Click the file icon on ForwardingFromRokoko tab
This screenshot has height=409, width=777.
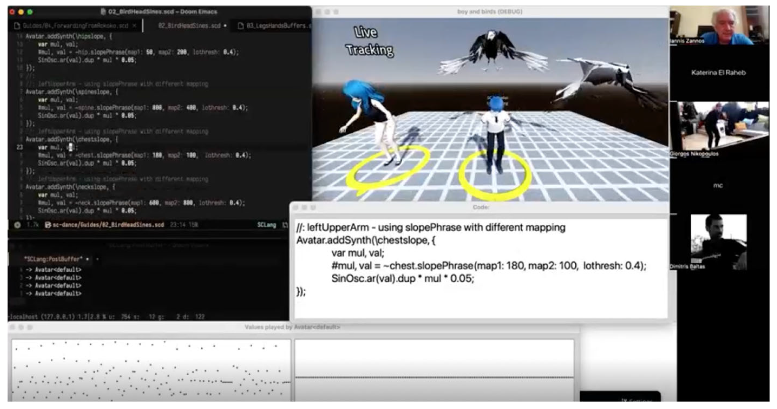[17, 26]
